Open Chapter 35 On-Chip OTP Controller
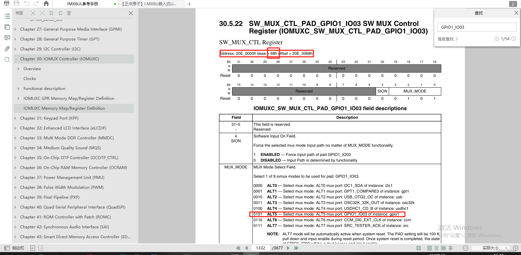Image resolution: width=521 pixels, height=255 pixels. click(69, 158)
